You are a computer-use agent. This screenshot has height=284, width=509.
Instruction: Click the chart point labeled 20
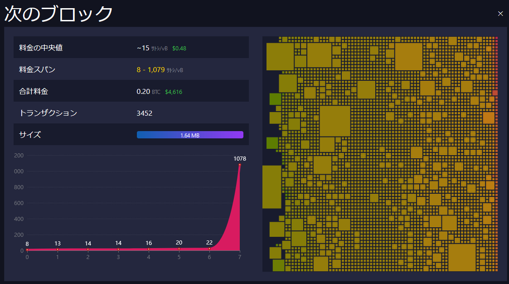[x=179, y=249]
